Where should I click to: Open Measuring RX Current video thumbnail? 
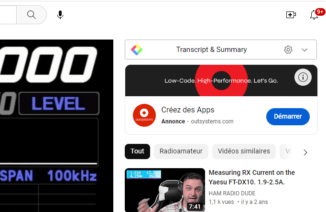(165, 190)
